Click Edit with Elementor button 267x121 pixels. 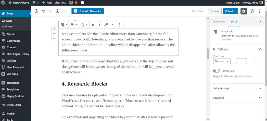87,11
